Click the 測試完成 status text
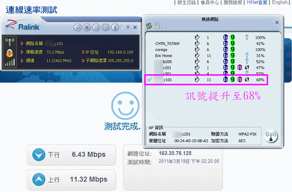Viewport: 292px width, 192px height. point(122,126)
